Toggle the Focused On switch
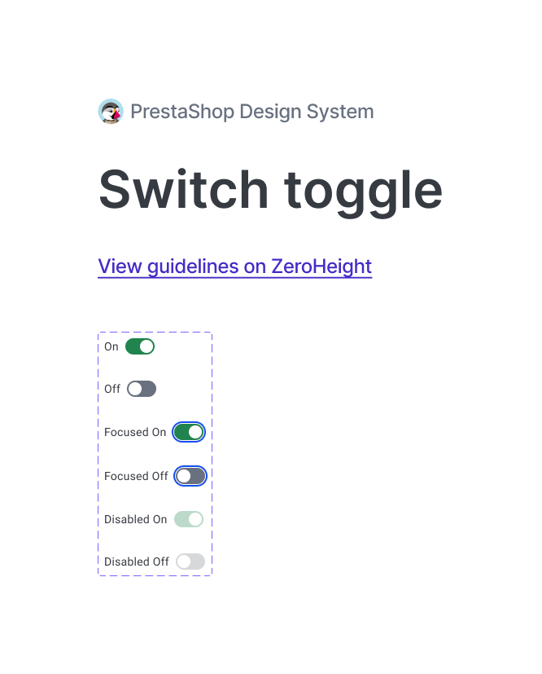The width and height of the screenshot is (542, 674). [x=189, y=432]
